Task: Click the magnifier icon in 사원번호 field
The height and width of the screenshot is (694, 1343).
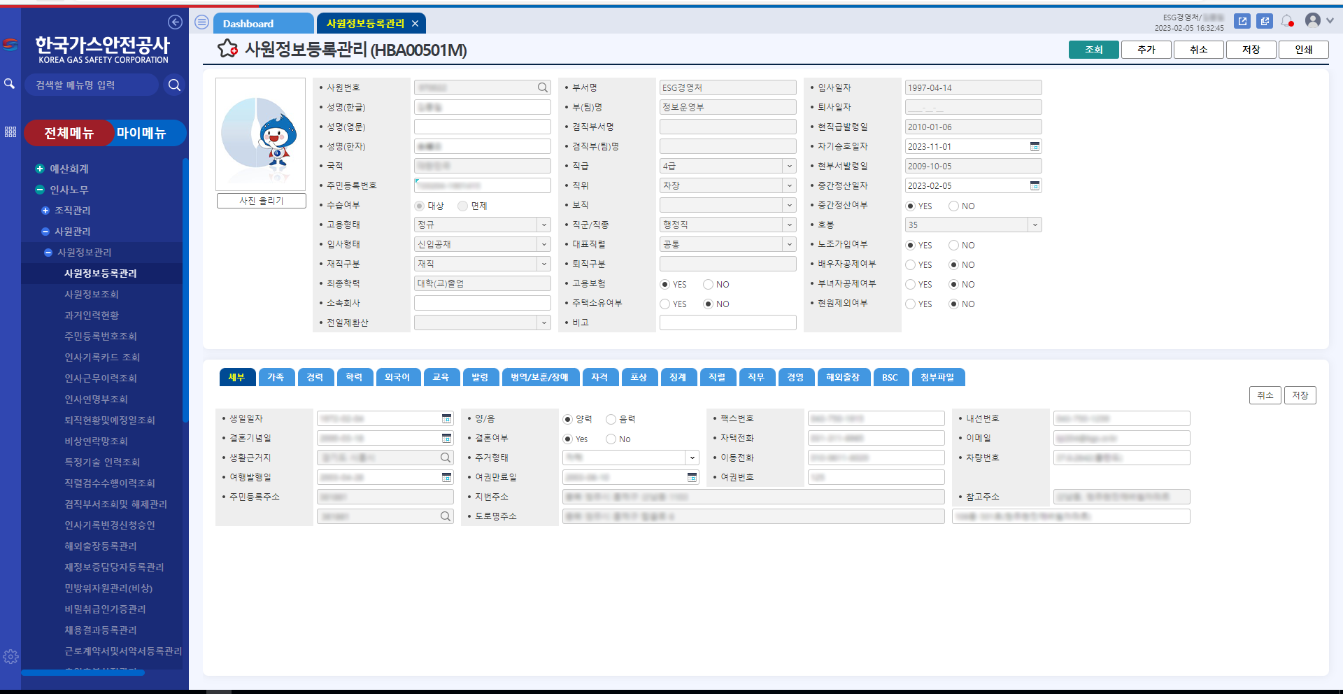Action: point(543,87)
